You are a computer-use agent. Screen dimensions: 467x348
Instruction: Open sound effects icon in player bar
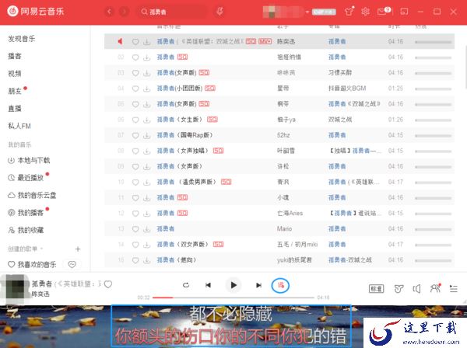399,288
